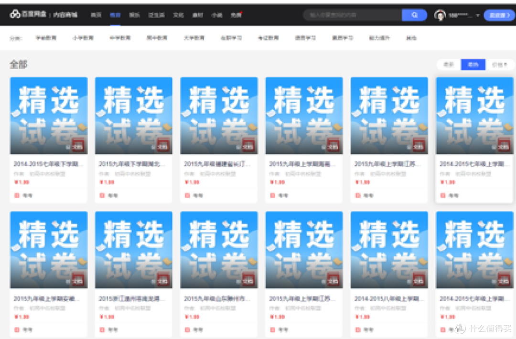The height and width of the screenshot is (339, 516).
Task: Click red document icon under 浙江温州 card
Action: click(x=102, y=329)
